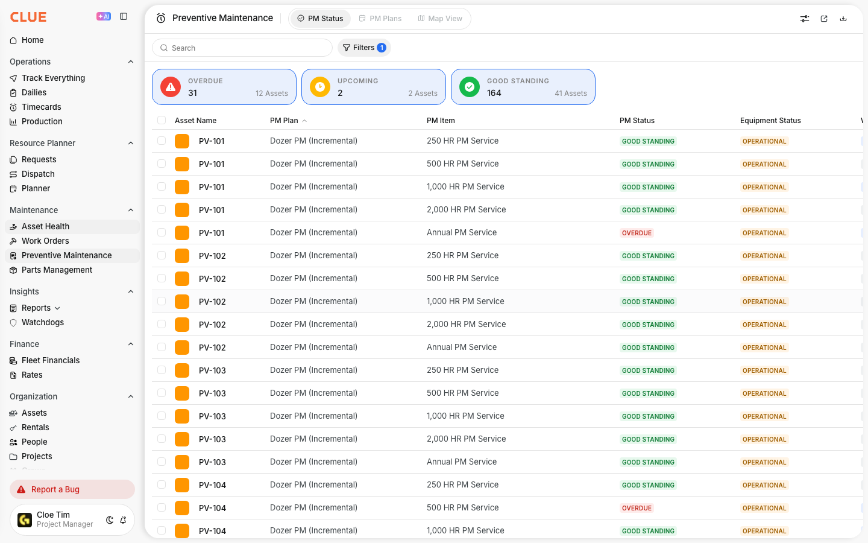This screenshot has height=543, width=868.
Task: Click the CLUE logo
Action: pyautogui.click(x=28, y=17)
